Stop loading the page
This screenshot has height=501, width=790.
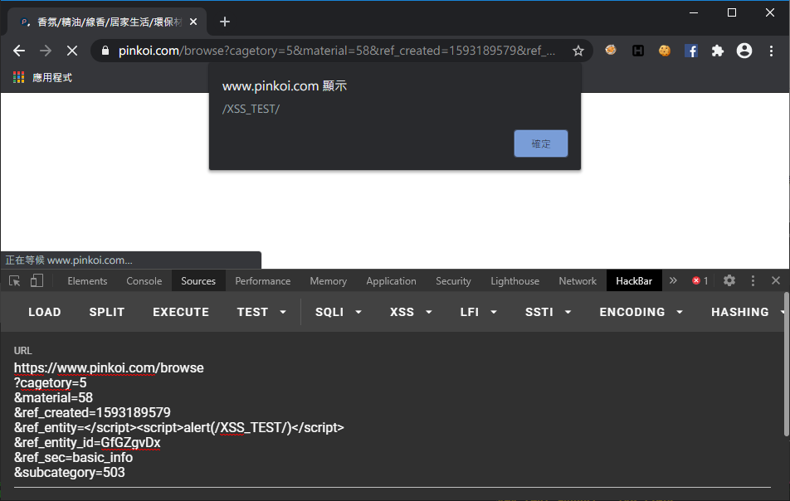72,51
